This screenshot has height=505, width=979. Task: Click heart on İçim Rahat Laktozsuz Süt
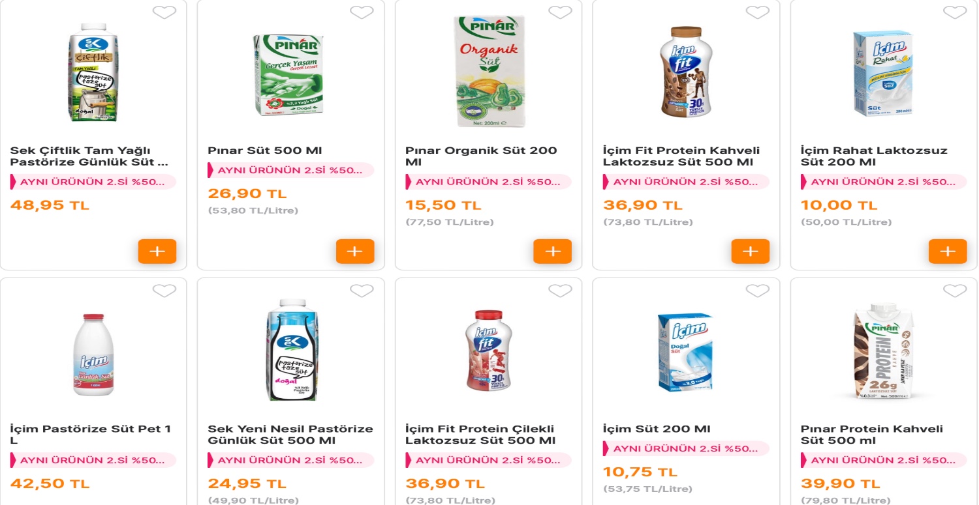pyautogui.click(x=955, y=12)
